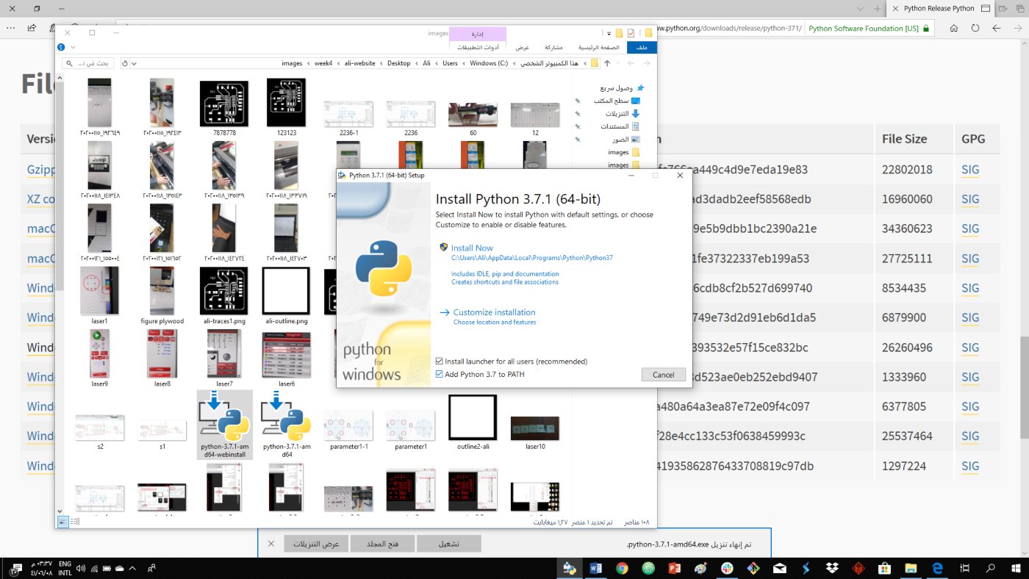Open Mail from the taskbar
The image size is (1029, 579).
point(780,568)
